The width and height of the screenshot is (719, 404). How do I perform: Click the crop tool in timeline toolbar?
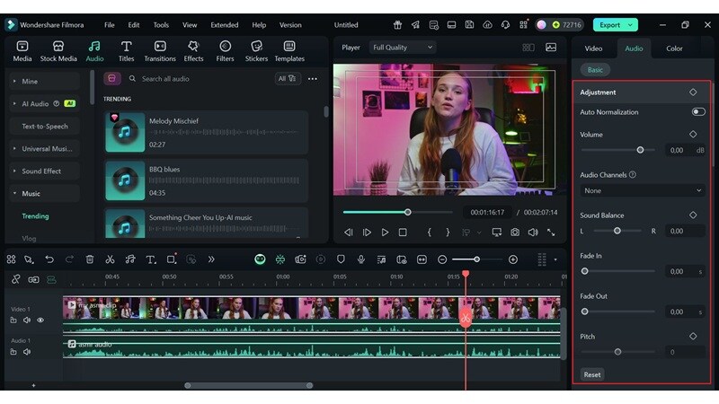coord(171,259)
